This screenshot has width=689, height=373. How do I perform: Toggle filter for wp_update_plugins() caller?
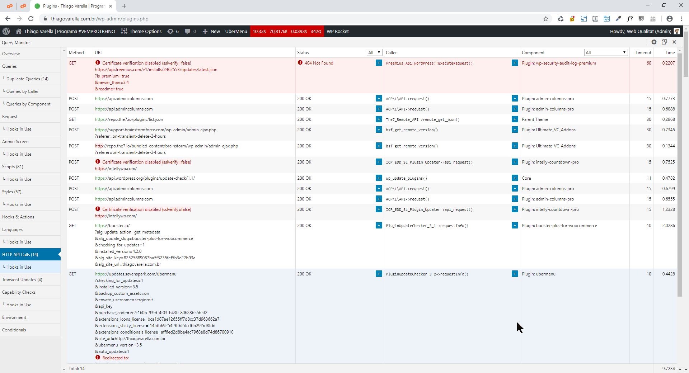[515, 178]
